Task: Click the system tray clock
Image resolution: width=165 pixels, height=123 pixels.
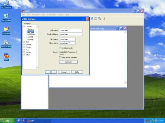Action: click(161, 121)
